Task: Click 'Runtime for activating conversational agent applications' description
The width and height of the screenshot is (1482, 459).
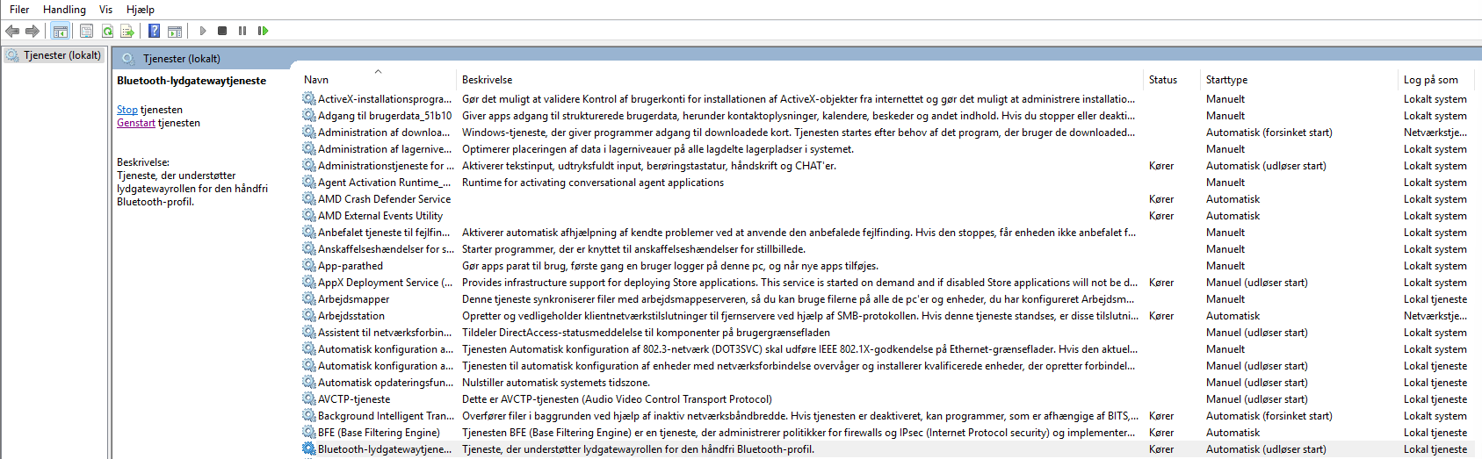Action: [x=593, y=183]
